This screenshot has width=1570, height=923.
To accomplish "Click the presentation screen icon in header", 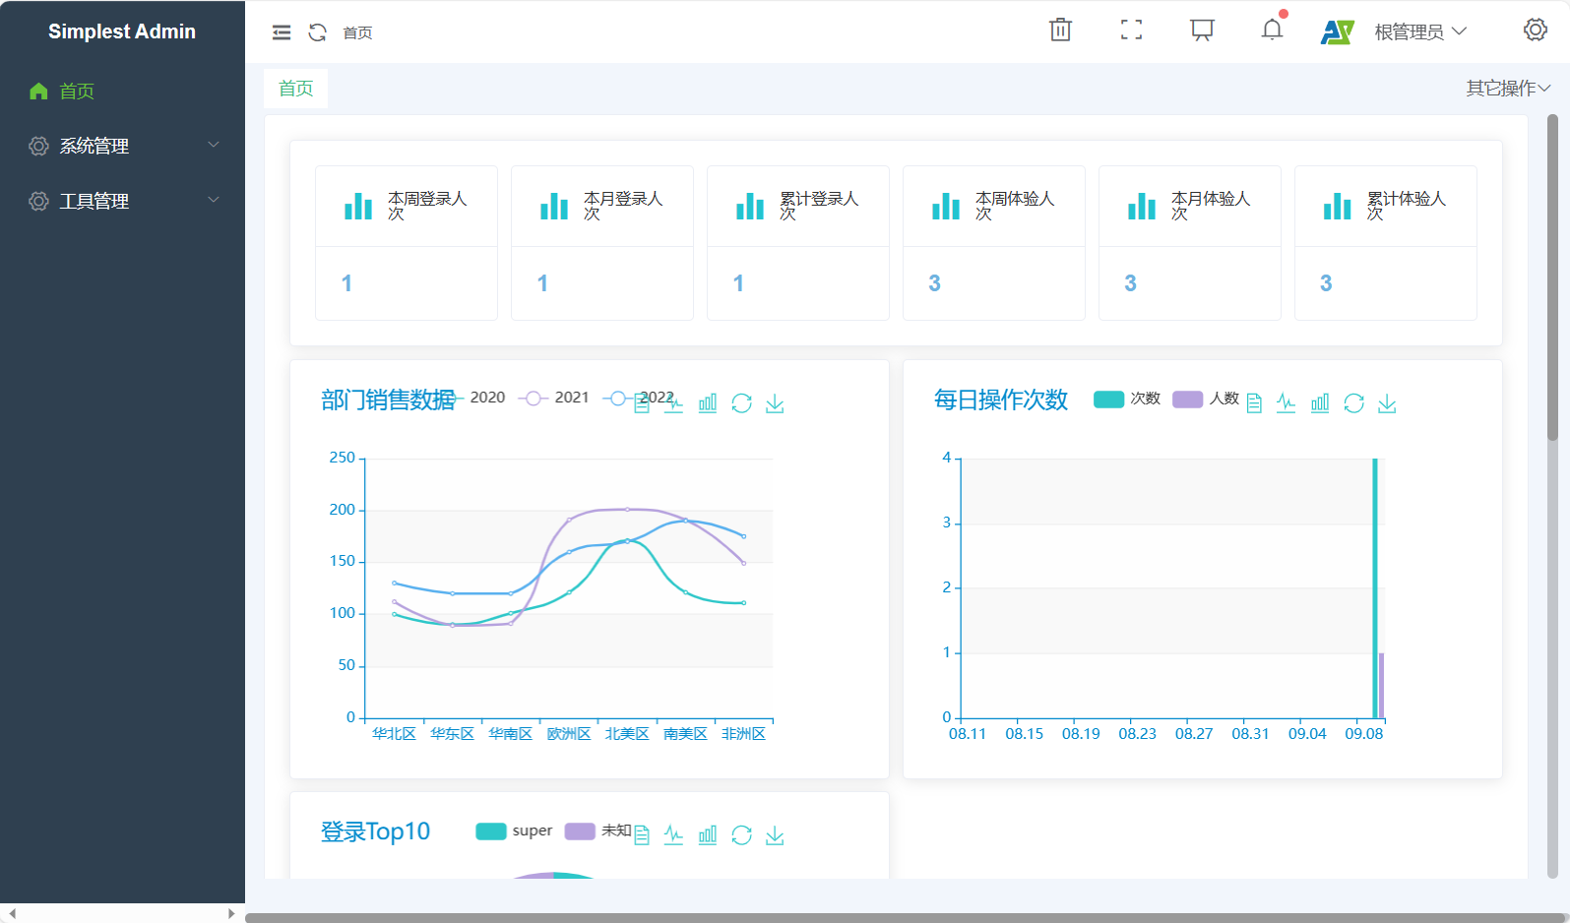I will pyautogui.click(x=1202, y=31).
